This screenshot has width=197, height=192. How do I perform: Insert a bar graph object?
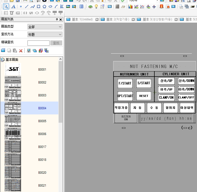click(130, 7)
